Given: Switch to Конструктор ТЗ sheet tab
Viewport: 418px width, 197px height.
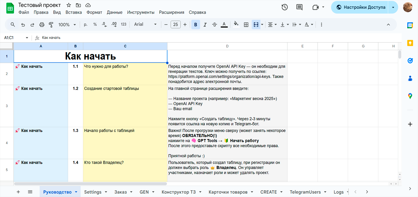Looking at the screenshot, I should [x=181, y=192].
